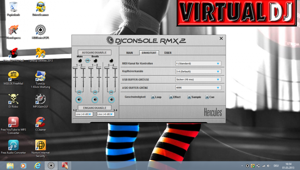Viewport: 300px width, 170px height.
Task: Mute the Main 1-2 output
Action: pos(79,100)
